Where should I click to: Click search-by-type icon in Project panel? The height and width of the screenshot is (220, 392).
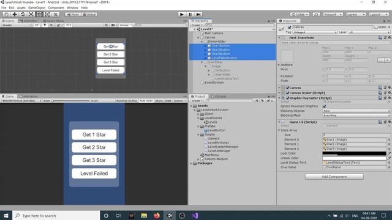pyautogui.click(x=257, y=100)
